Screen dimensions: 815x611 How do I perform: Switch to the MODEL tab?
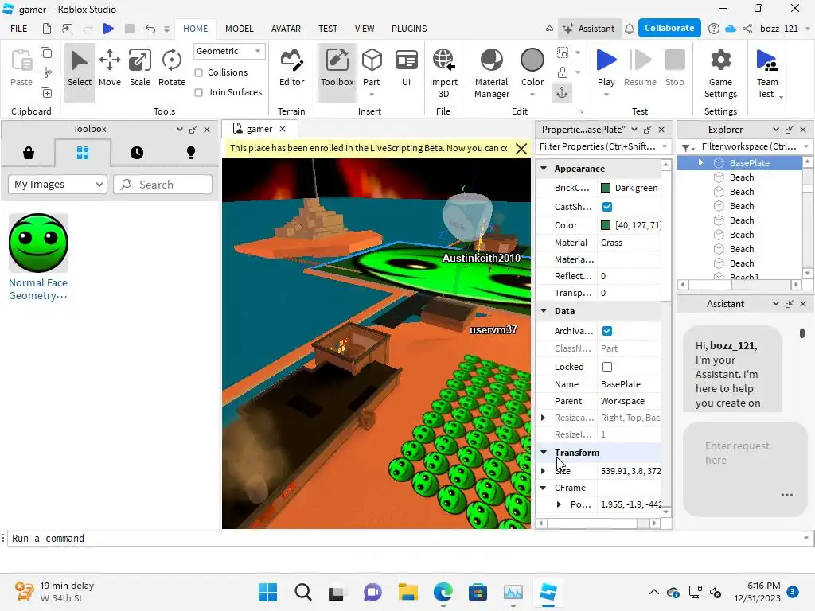tap(239, 29)
